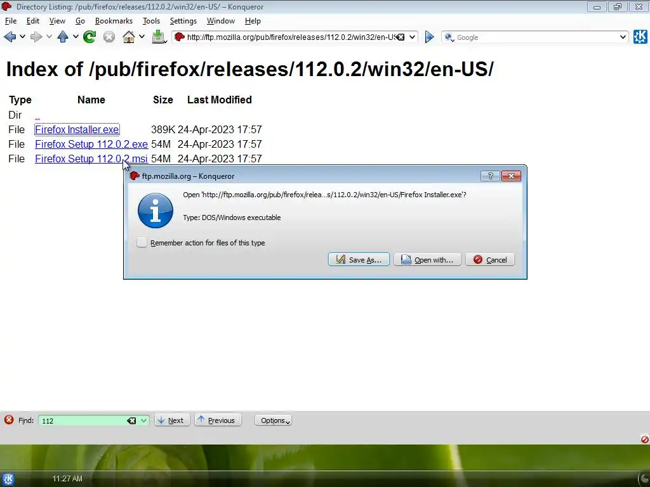Reload the page with the green refresh icon
Screen dimensions: 650x487
tap(89, 37)
